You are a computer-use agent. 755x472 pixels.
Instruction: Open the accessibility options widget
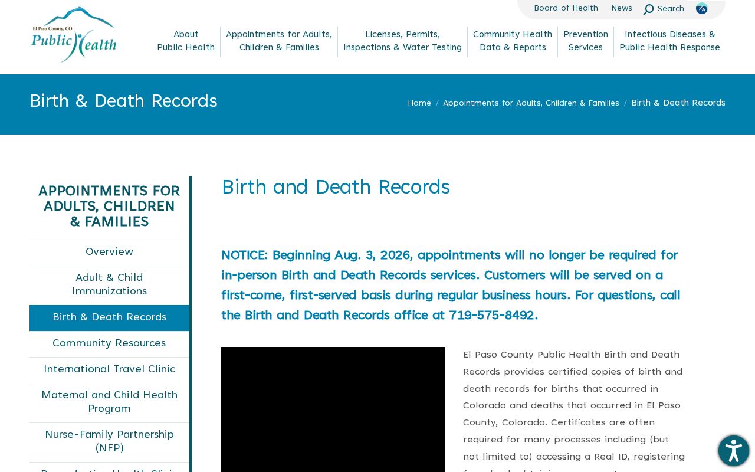coord(734,451)
